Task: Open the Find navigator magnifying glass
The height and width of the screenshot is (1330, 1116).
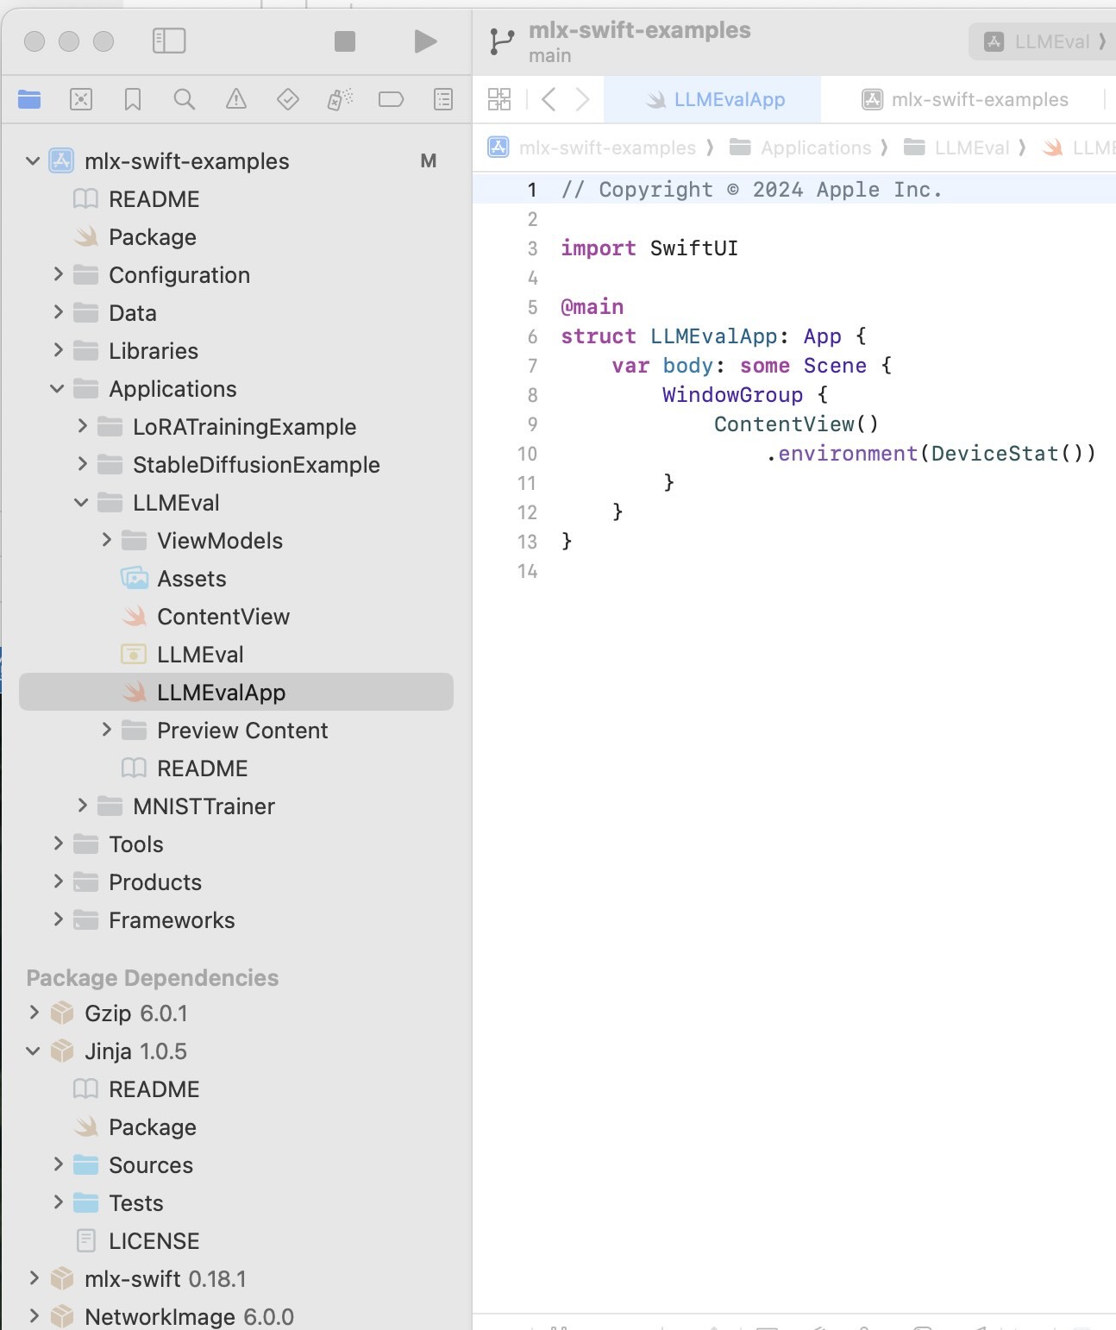Action: pyautogui.click(x=184, y=99)
